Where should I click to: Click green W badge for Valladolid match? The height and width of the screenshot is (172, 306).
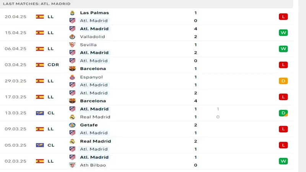(283, 33)
